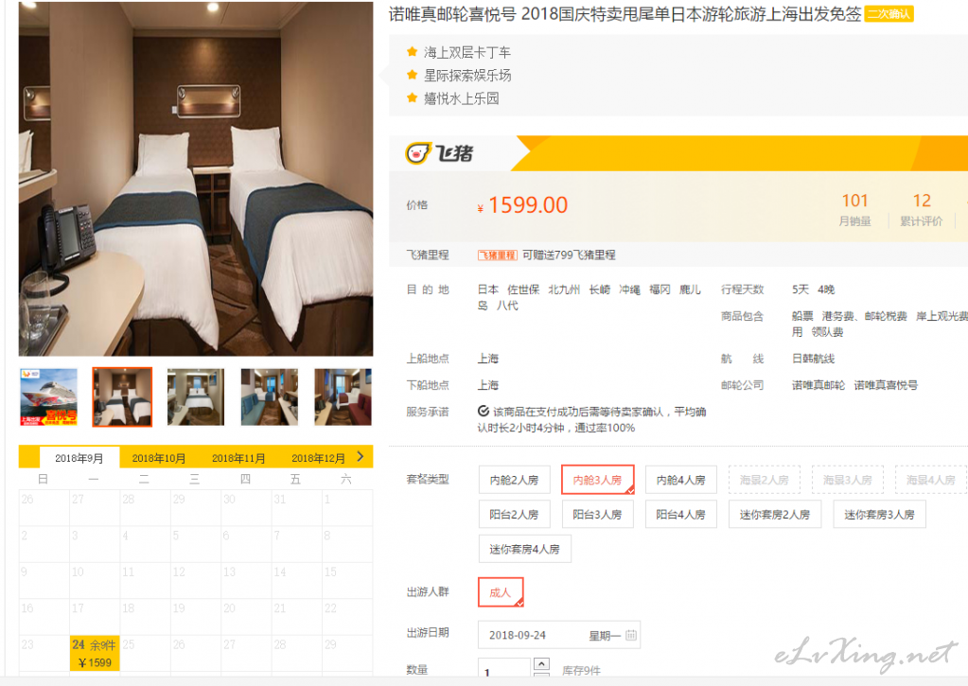
Task: Switch calendar to 2018年10月 tab
Action: (x=159, y=458)
